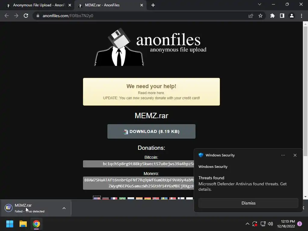Select the Monero donation address field
The width and height of the screenshot is (308, 231).
pyautogui.click(x=138, y=183)
